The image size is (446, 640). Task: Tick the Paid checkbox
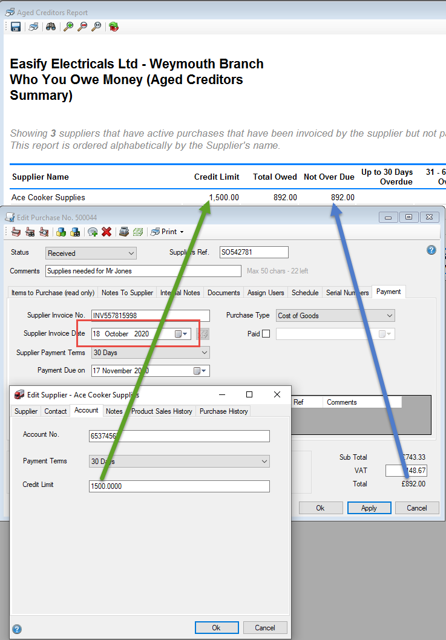pos(266,333)
